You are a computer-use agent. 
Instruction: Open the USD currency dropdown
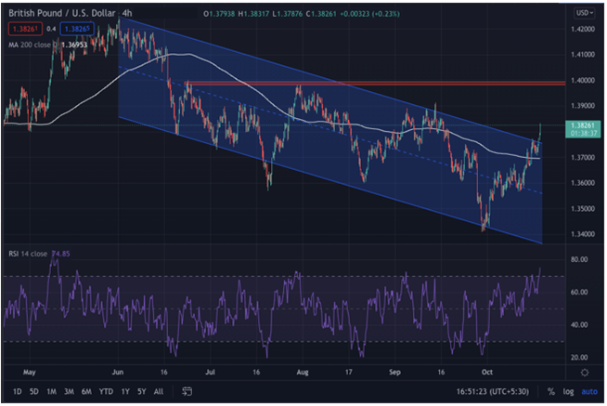coord(584,13)
